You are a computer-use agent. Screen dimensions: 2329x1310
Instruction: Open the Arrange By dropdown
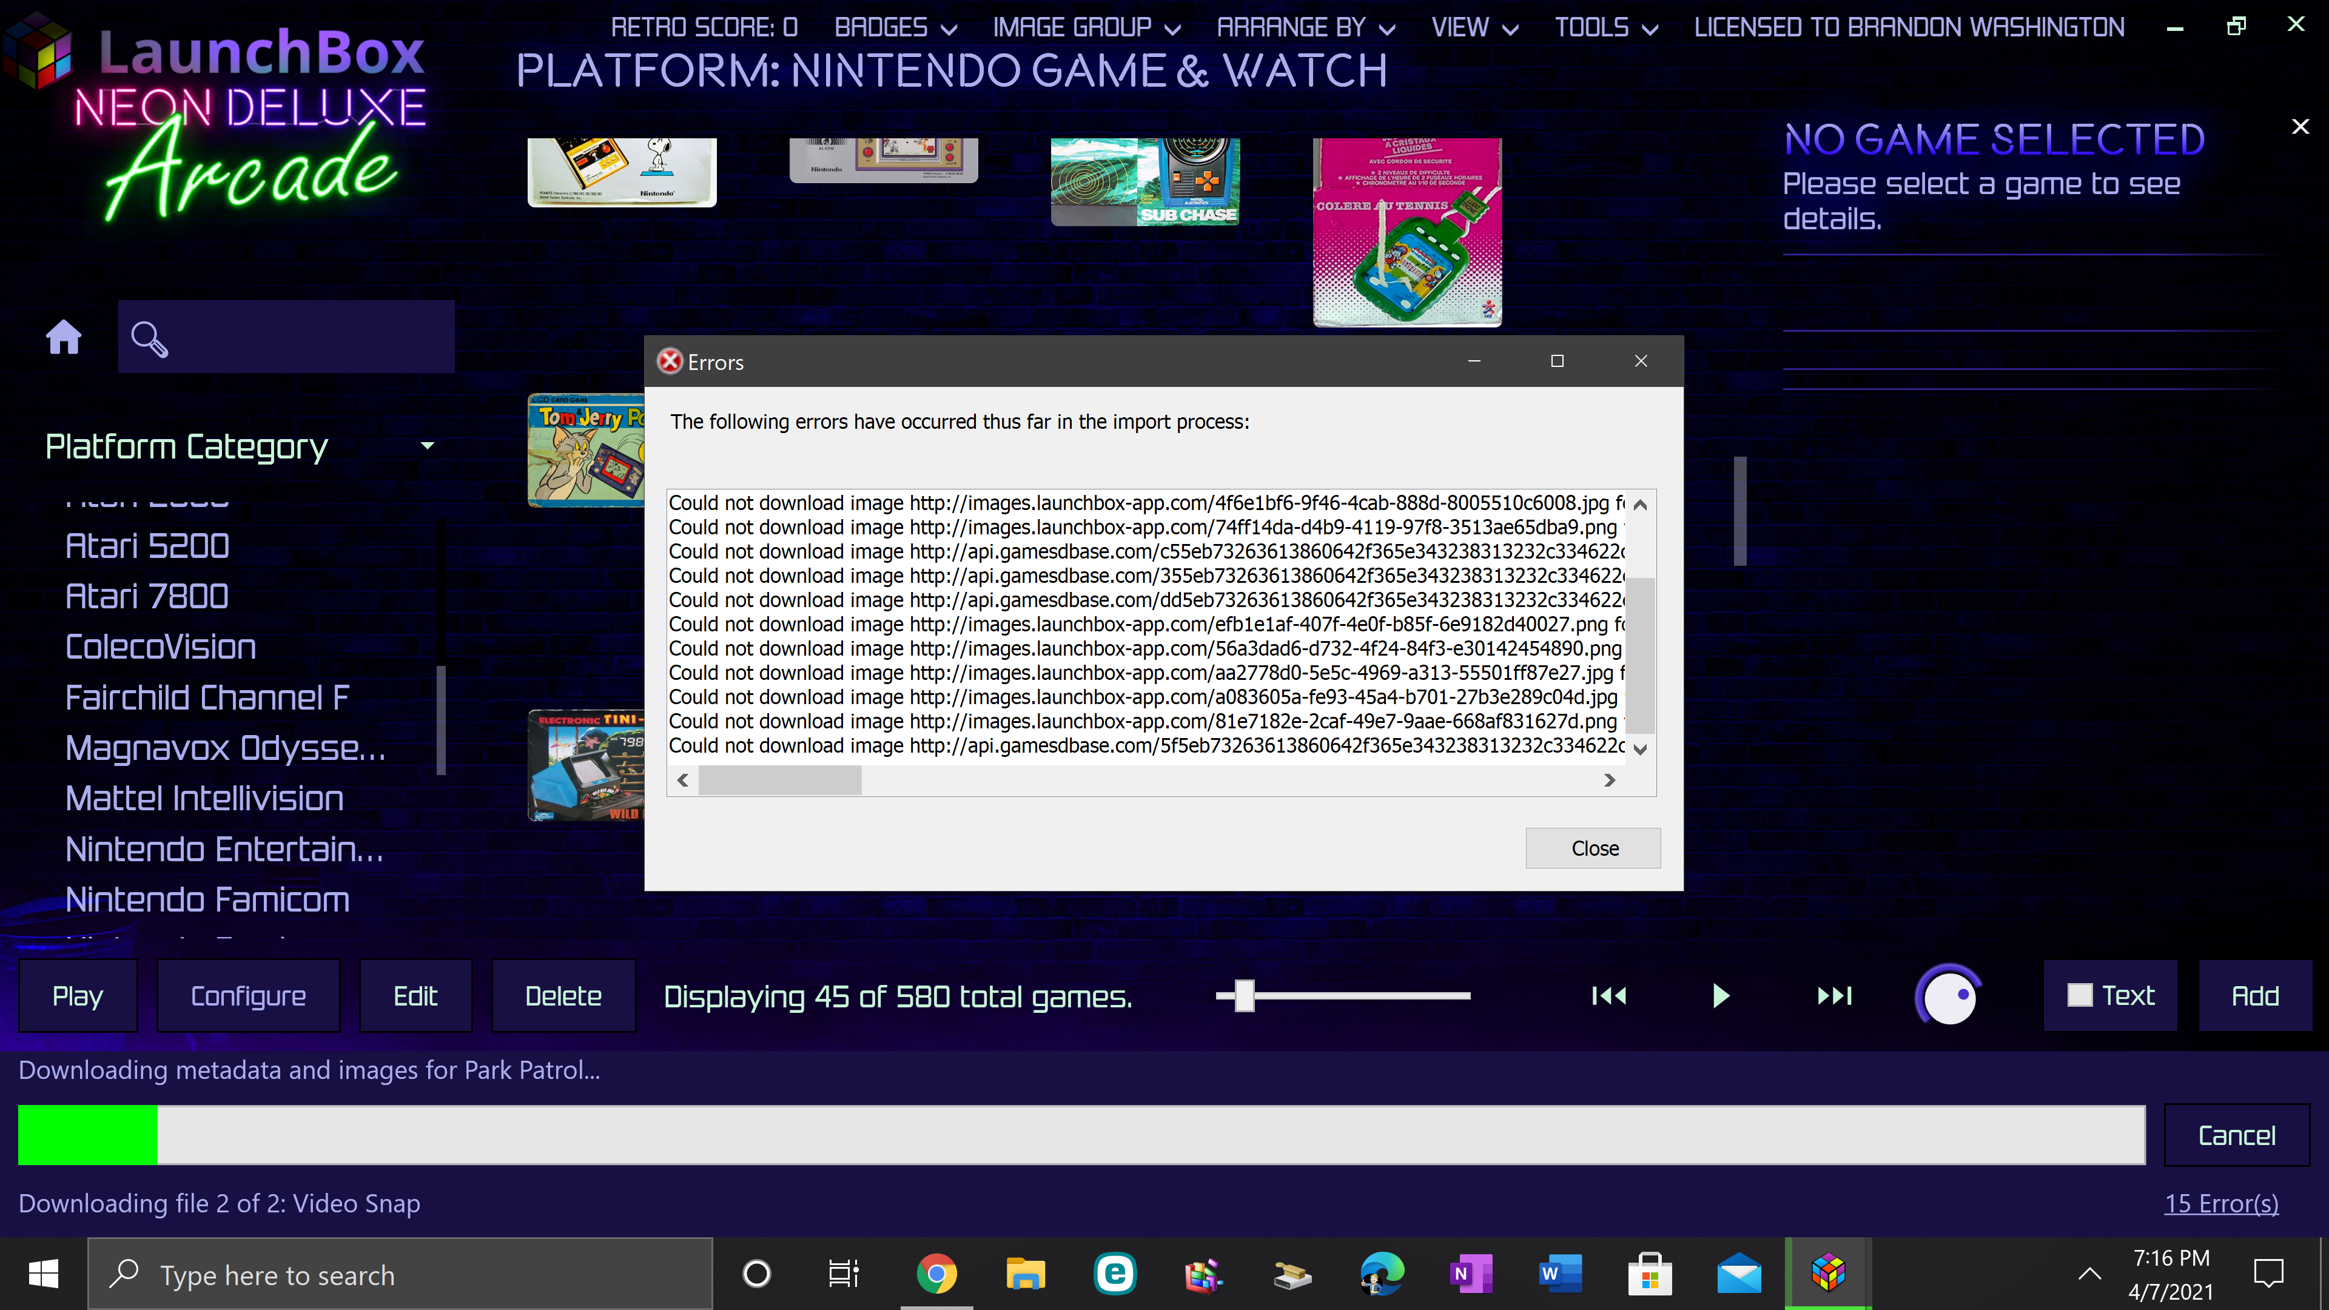coord(1306,28)
